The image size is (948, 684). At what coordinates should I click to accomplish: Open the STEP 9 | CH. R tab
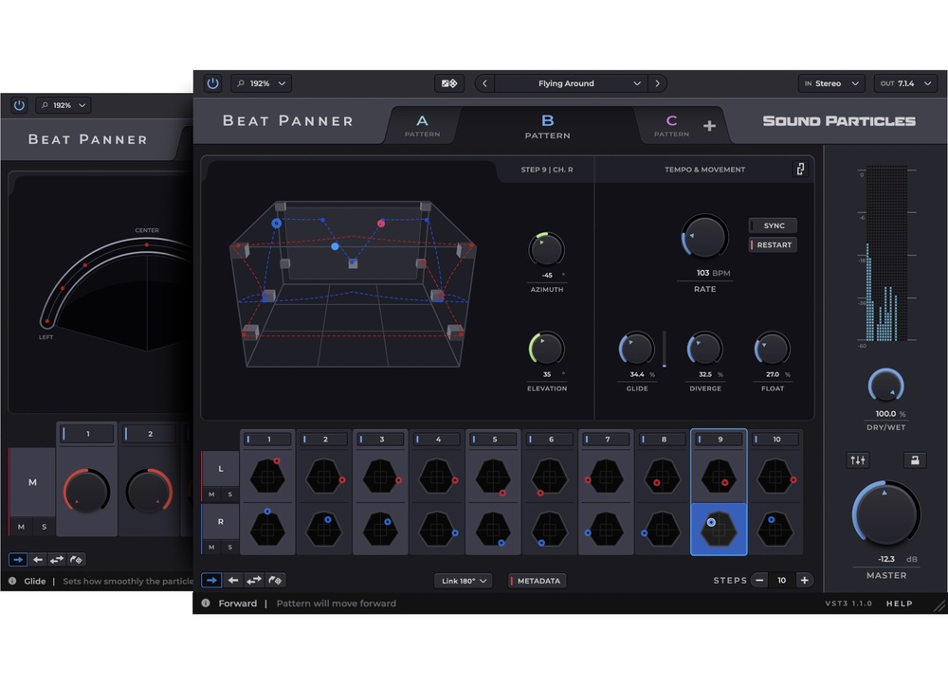click(x=547, y=170)
